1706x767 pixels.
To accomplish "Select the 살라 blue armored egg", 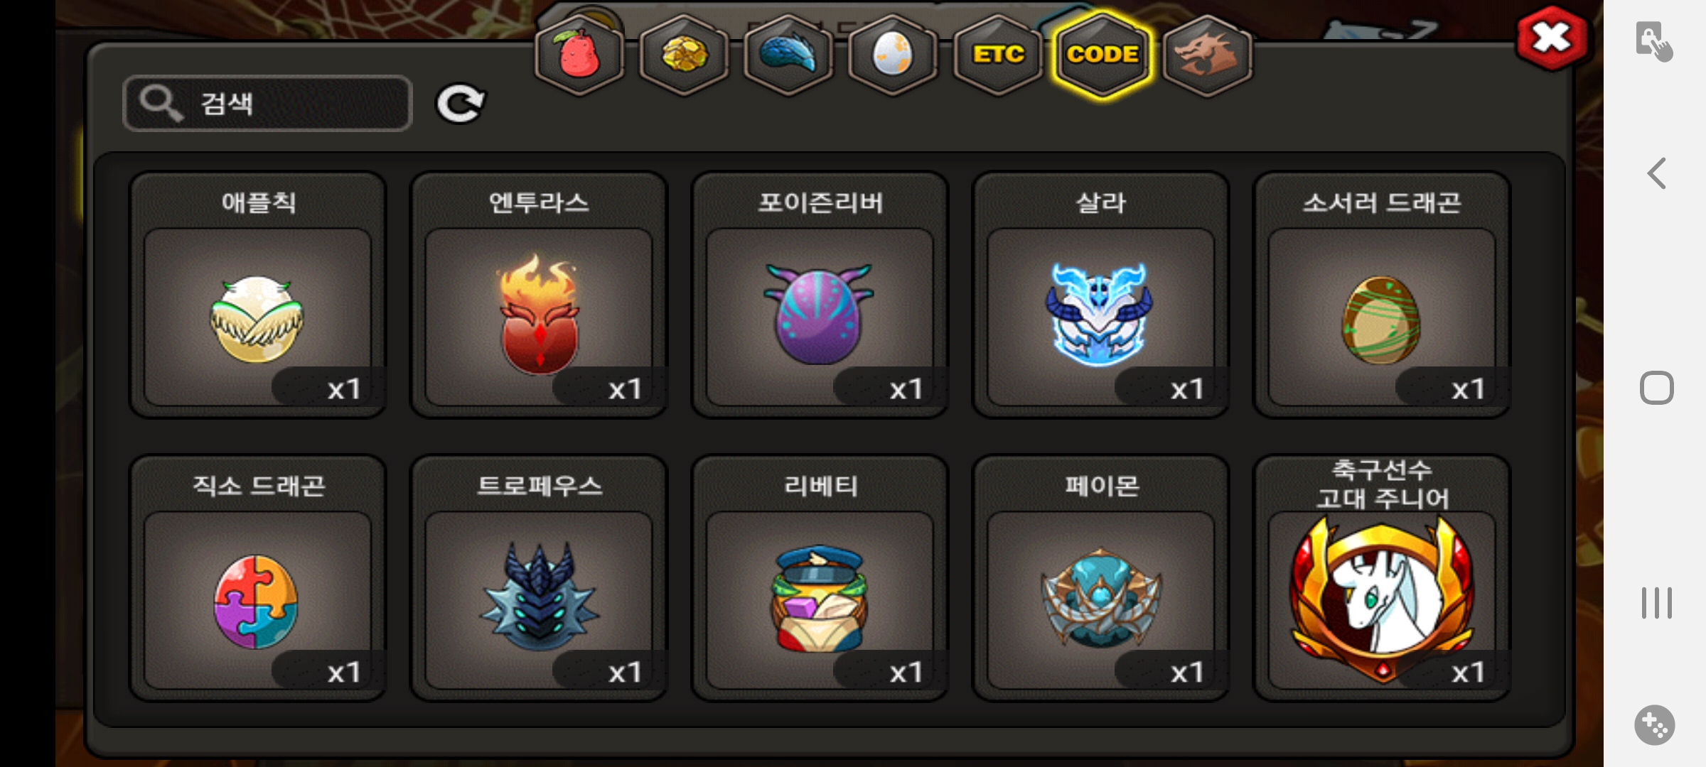I will pos(1100,295).
